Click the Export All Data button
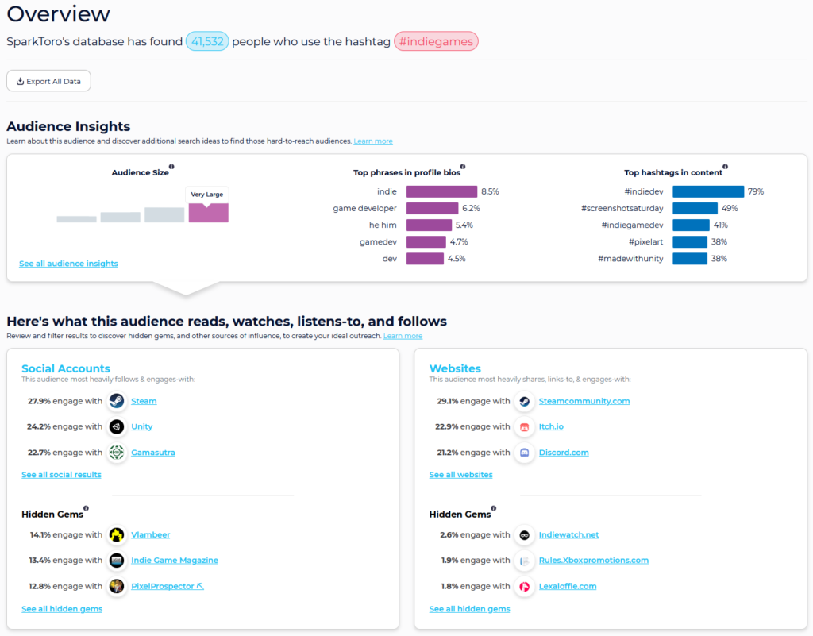 (48, 81)
